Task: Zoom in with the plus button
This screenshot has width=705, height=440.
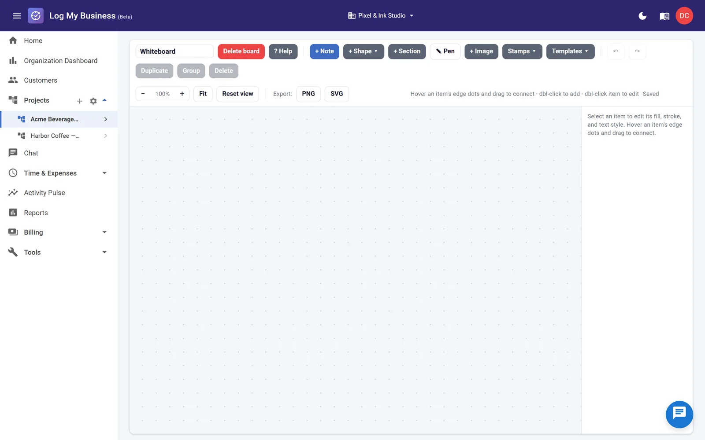Action: (x=182, y=94)
